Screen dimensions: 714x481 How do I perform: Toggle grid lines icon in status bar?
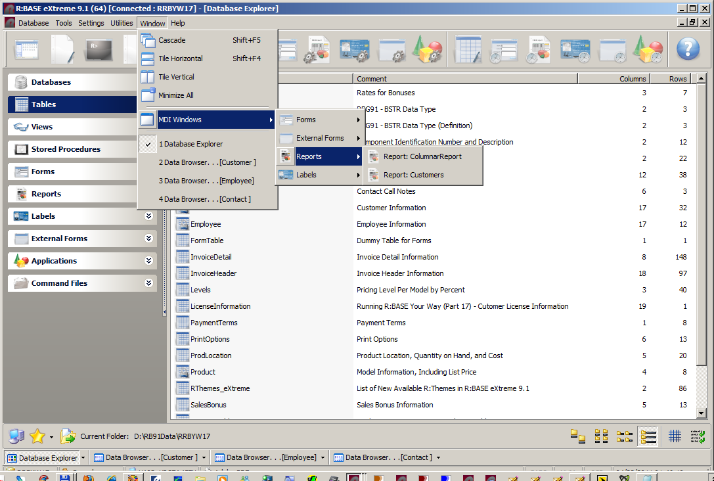(x=675, y=436)
